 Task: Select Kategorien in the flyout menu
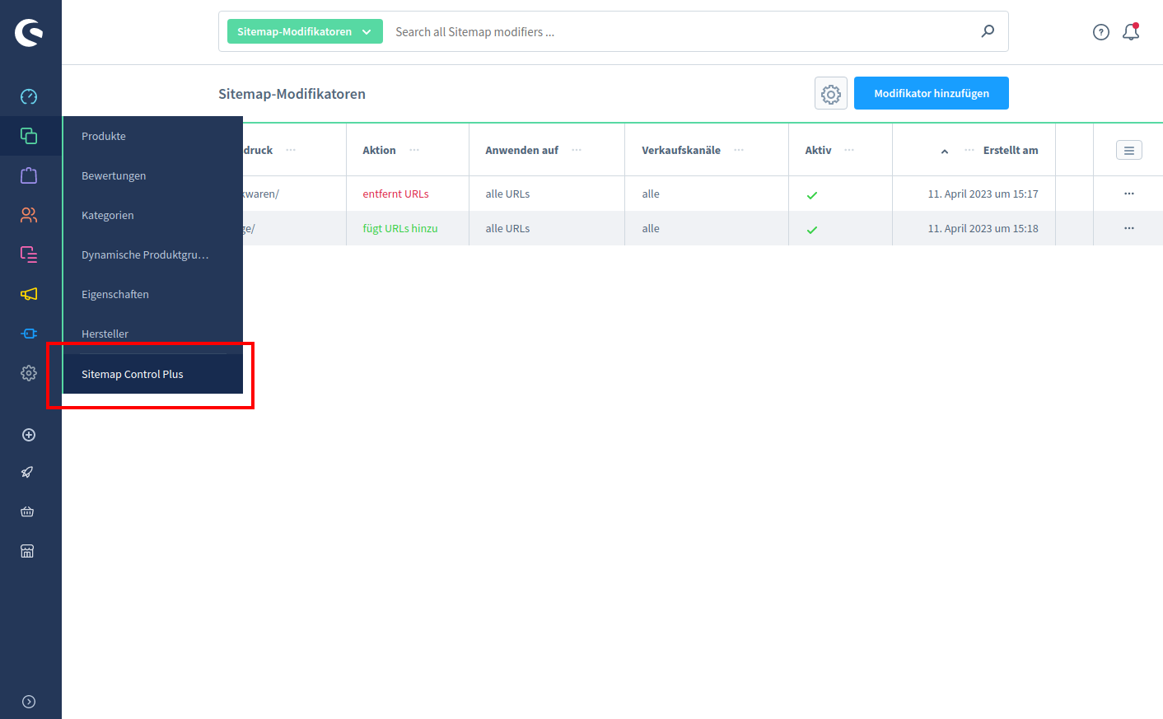coord(153,215)
